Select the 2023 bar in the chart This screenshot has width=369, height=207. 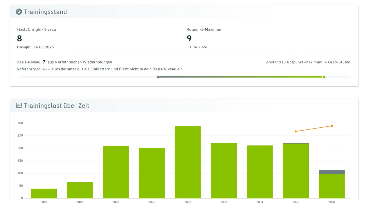coord(224,170)
